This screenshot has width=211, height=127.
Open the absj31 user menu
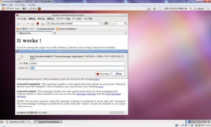(x=199, y=9)
